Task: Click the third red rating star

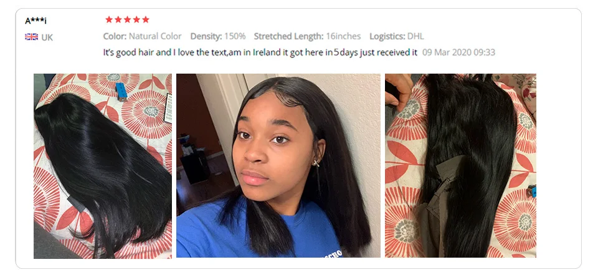Action: [x=127, y=19]
